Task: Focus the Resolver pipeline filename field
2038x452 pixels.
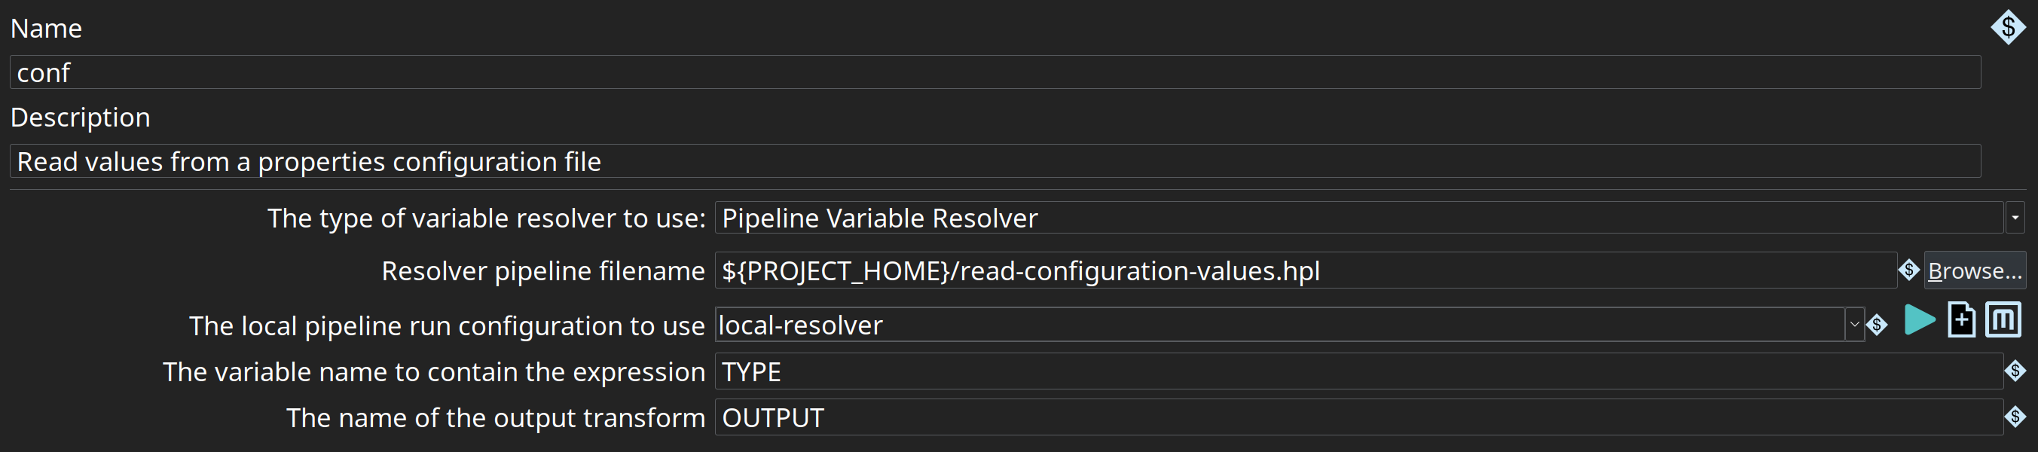Action: (x=1306, y=270)
